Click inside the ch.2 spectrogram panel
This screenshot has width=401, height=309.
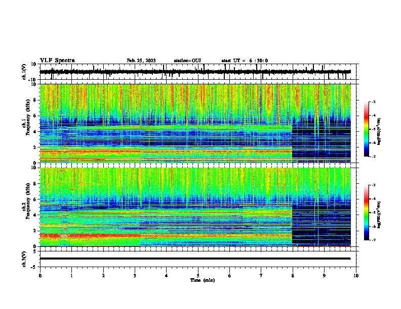click(x=195, y=207)
